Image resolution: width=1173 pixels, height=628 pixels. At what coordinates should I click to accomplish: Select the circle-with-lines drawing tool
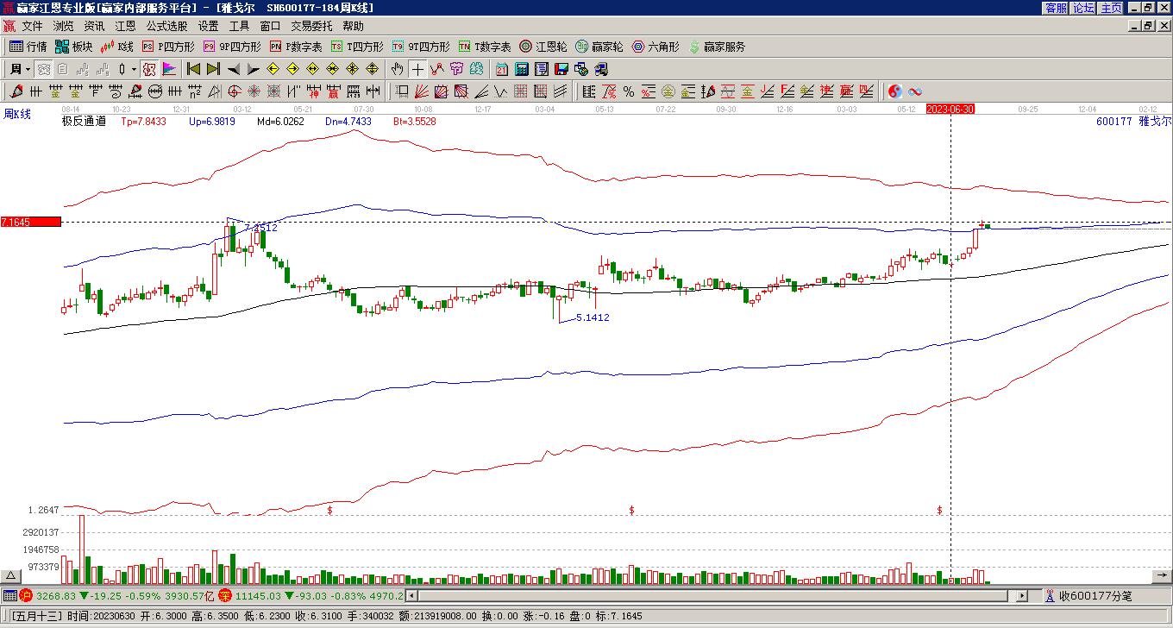click(x=155, y=91)
